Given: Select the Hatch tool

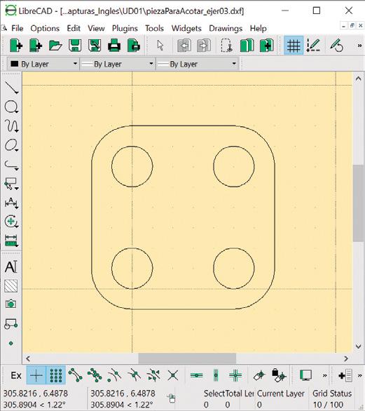Looking at the screenshot, I should (11, 285).
